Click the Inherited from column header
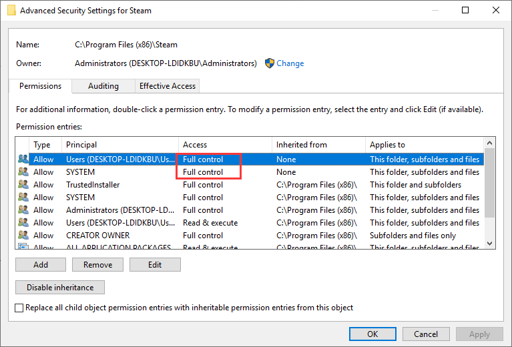Screen dimensions: 512x347 318,145
